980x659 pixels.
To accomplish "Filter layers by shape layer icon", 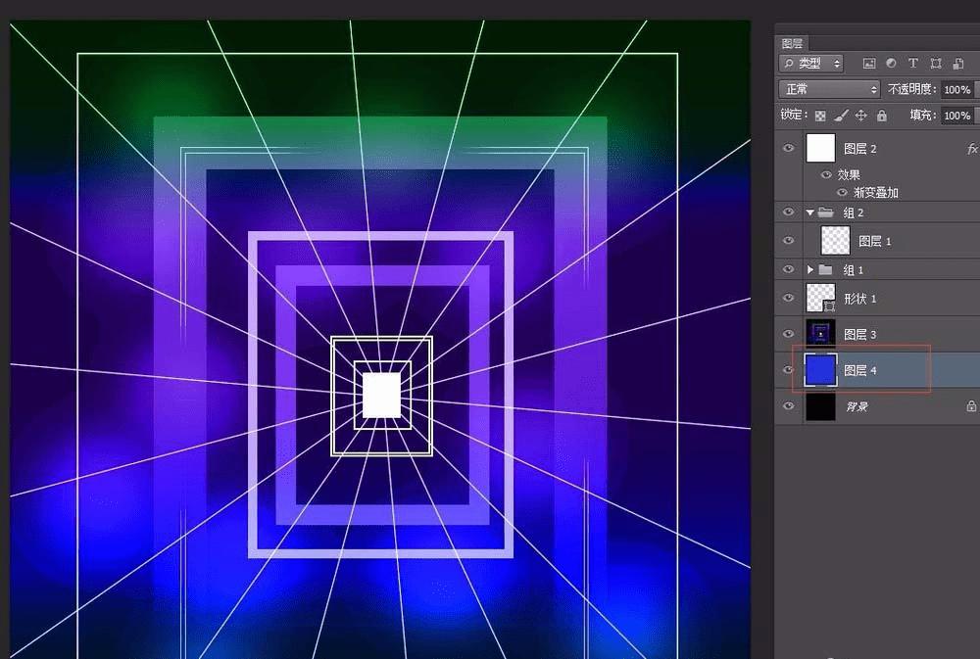I will tap(936, 63).
